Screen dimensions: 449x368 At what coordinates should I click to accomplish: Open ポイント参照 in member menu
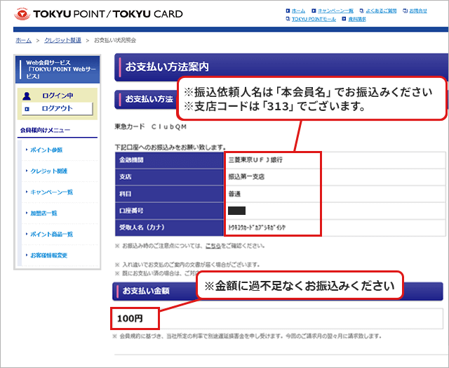pyautogui.click(x=46, y=150)
